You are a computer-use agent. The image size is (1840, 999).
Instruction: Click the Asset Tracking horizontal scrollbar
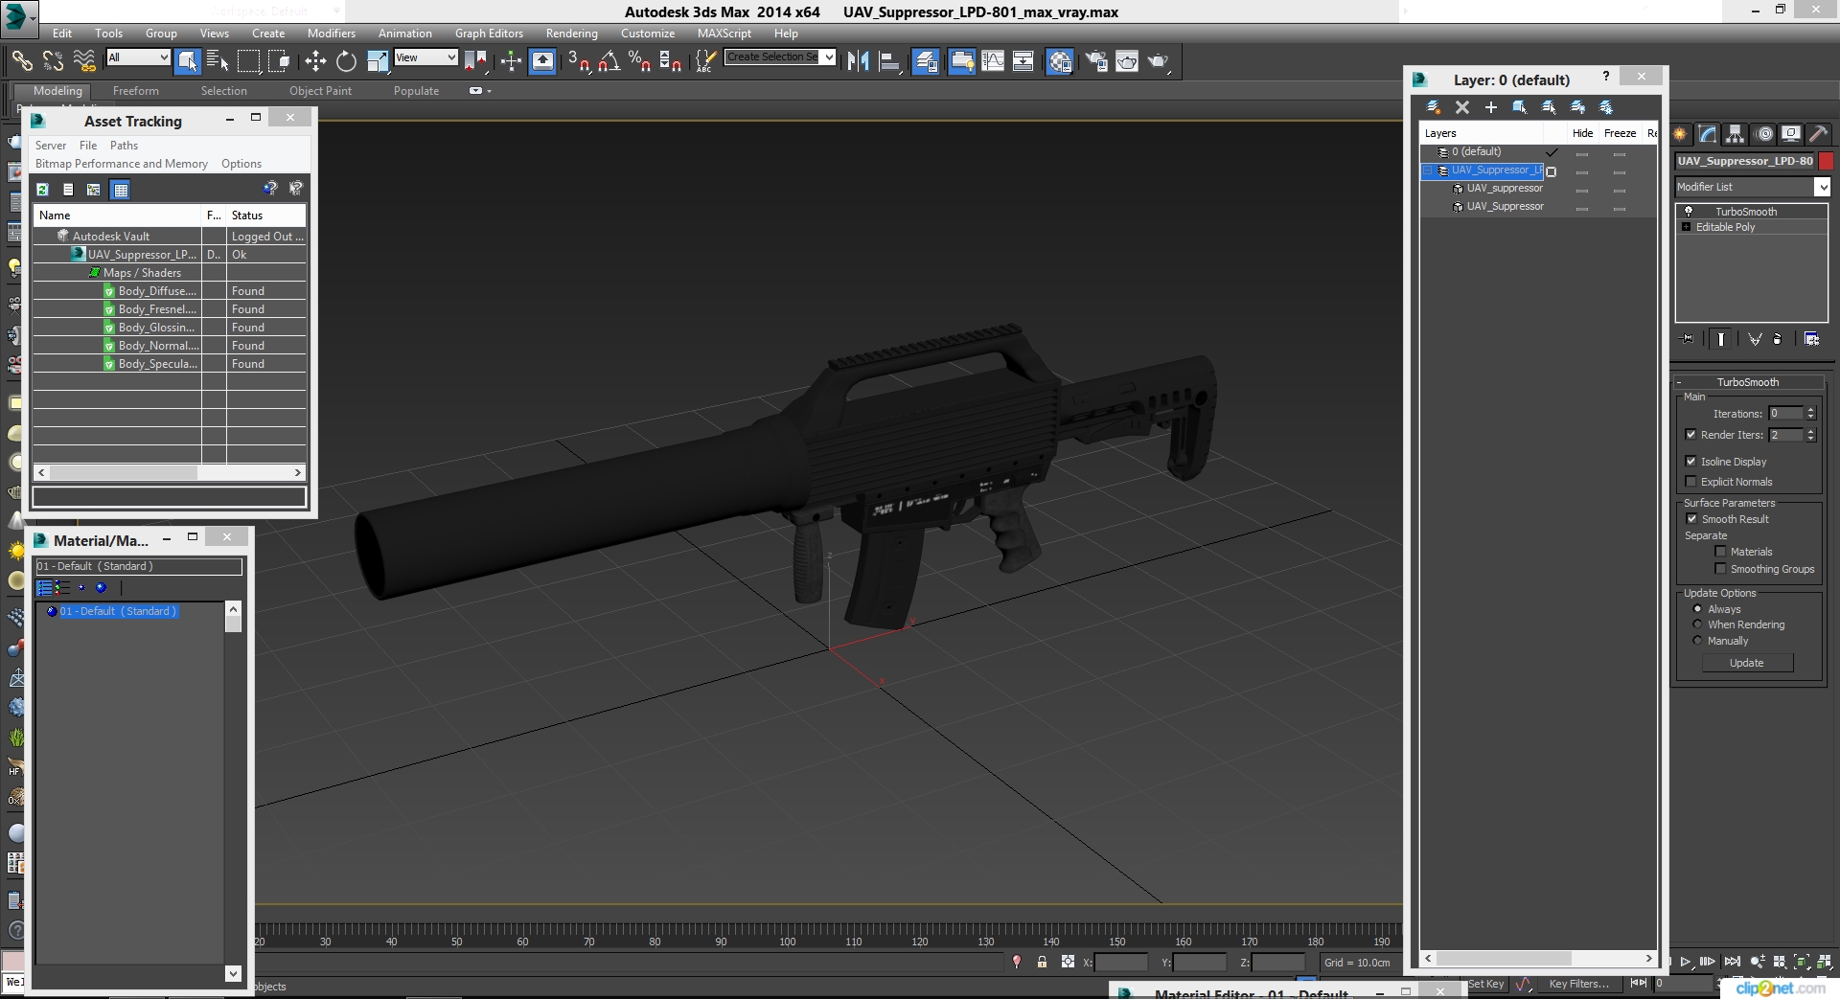tap(170, 472)
